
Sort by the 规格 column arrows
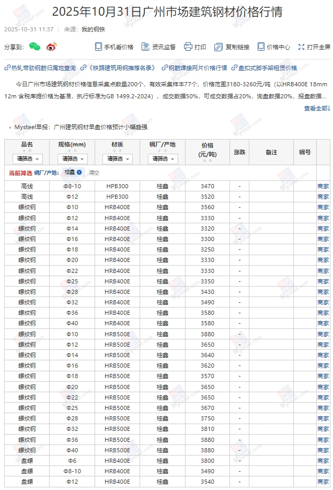pos(72,150)
